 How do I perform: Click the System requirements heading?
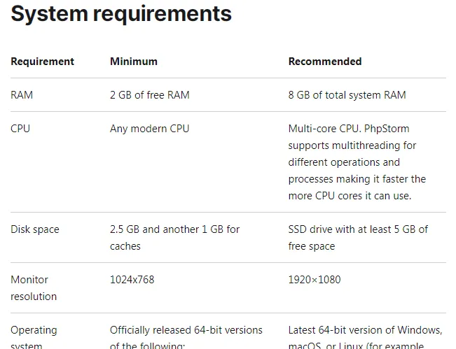pyautogui.click(x=121, y=13)
